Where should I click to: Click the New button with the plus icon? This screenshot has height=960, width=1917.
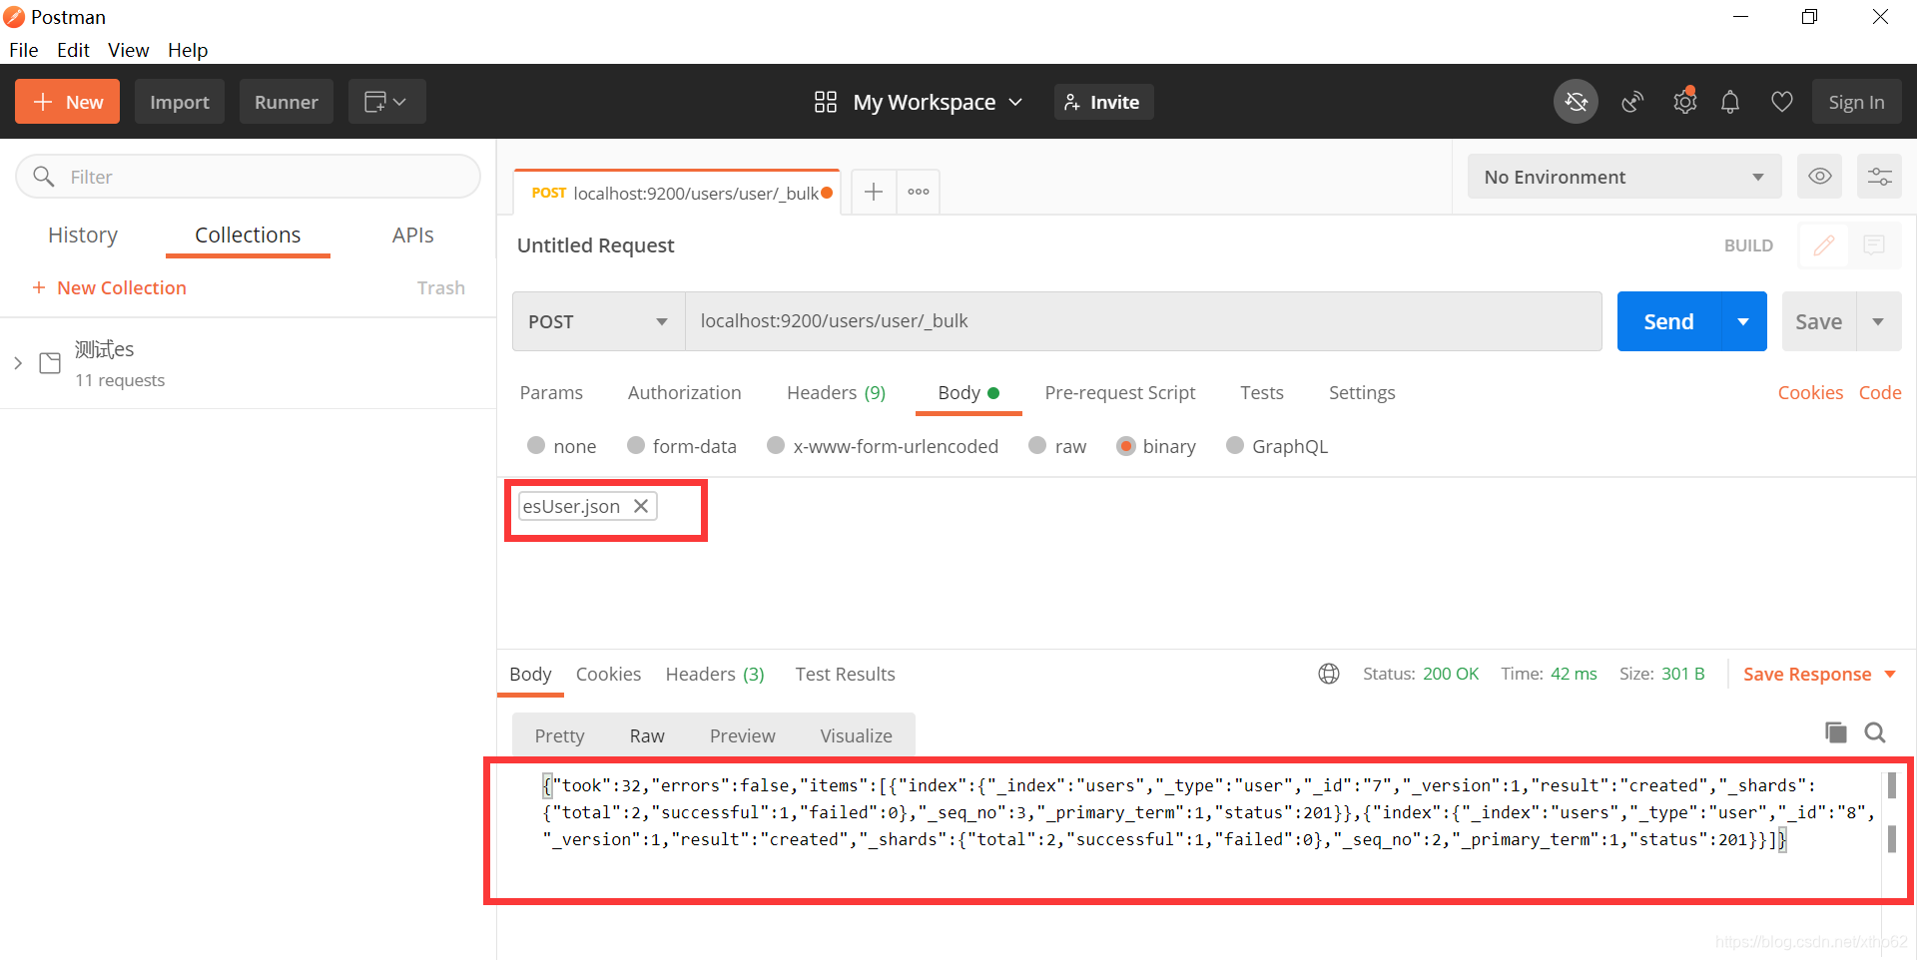point(67,102)
